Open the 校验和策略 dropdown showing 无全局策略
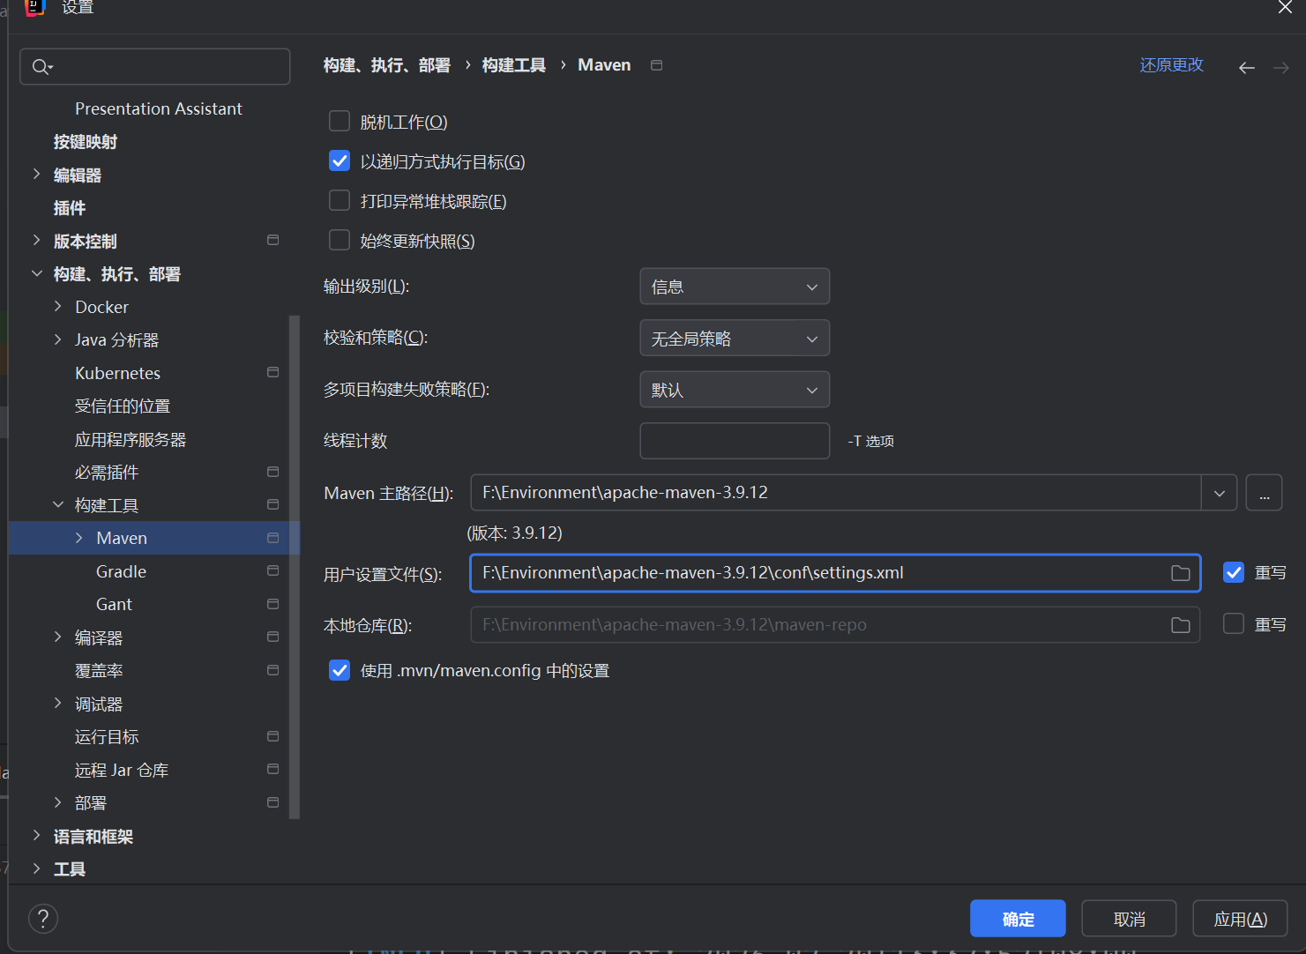1306x954 pixels. coord(735,339)
